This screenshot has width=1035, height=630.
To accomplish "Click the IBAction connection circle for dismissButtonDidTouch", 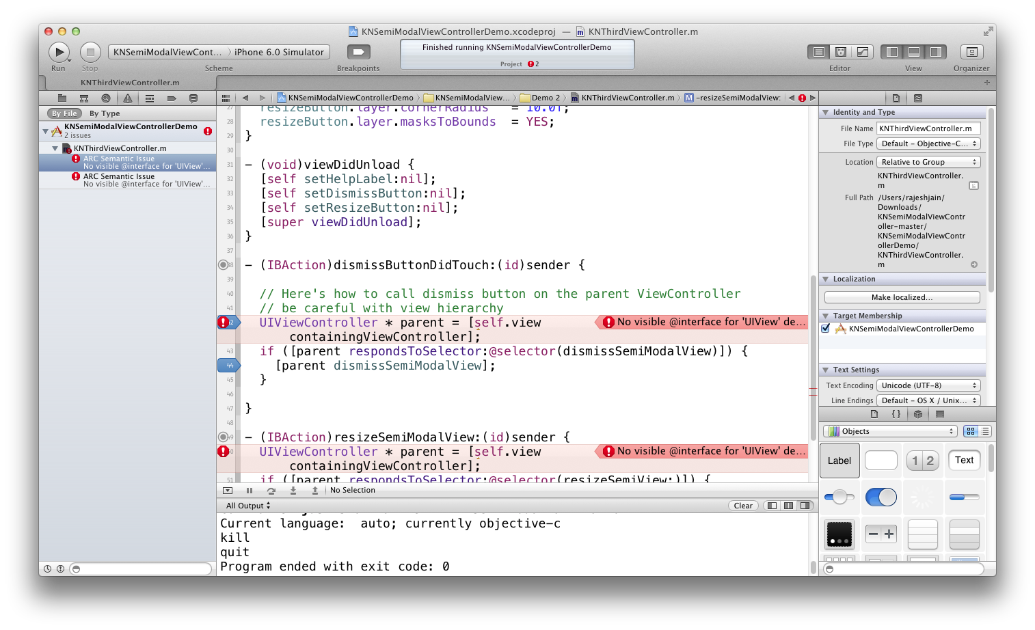I will (223, 265).
